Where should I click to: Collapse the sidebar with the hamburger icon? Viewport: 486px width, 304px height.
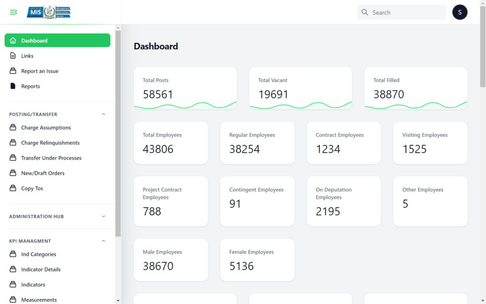(13, 12)
